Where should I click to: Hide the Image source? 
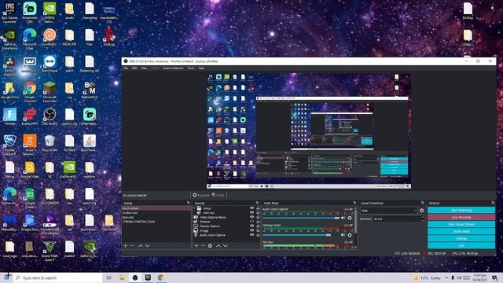tap(251, 230)
